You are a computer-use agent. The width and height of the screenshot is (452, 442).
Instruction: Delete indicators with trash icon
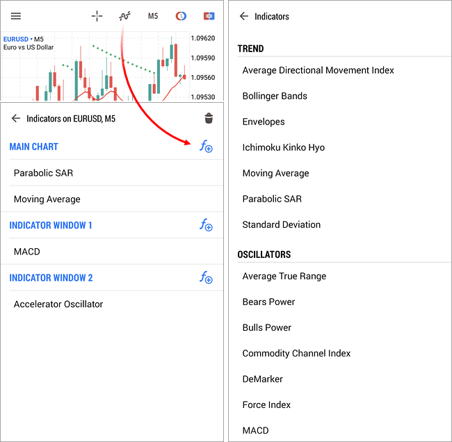click(x=209, y=119)
